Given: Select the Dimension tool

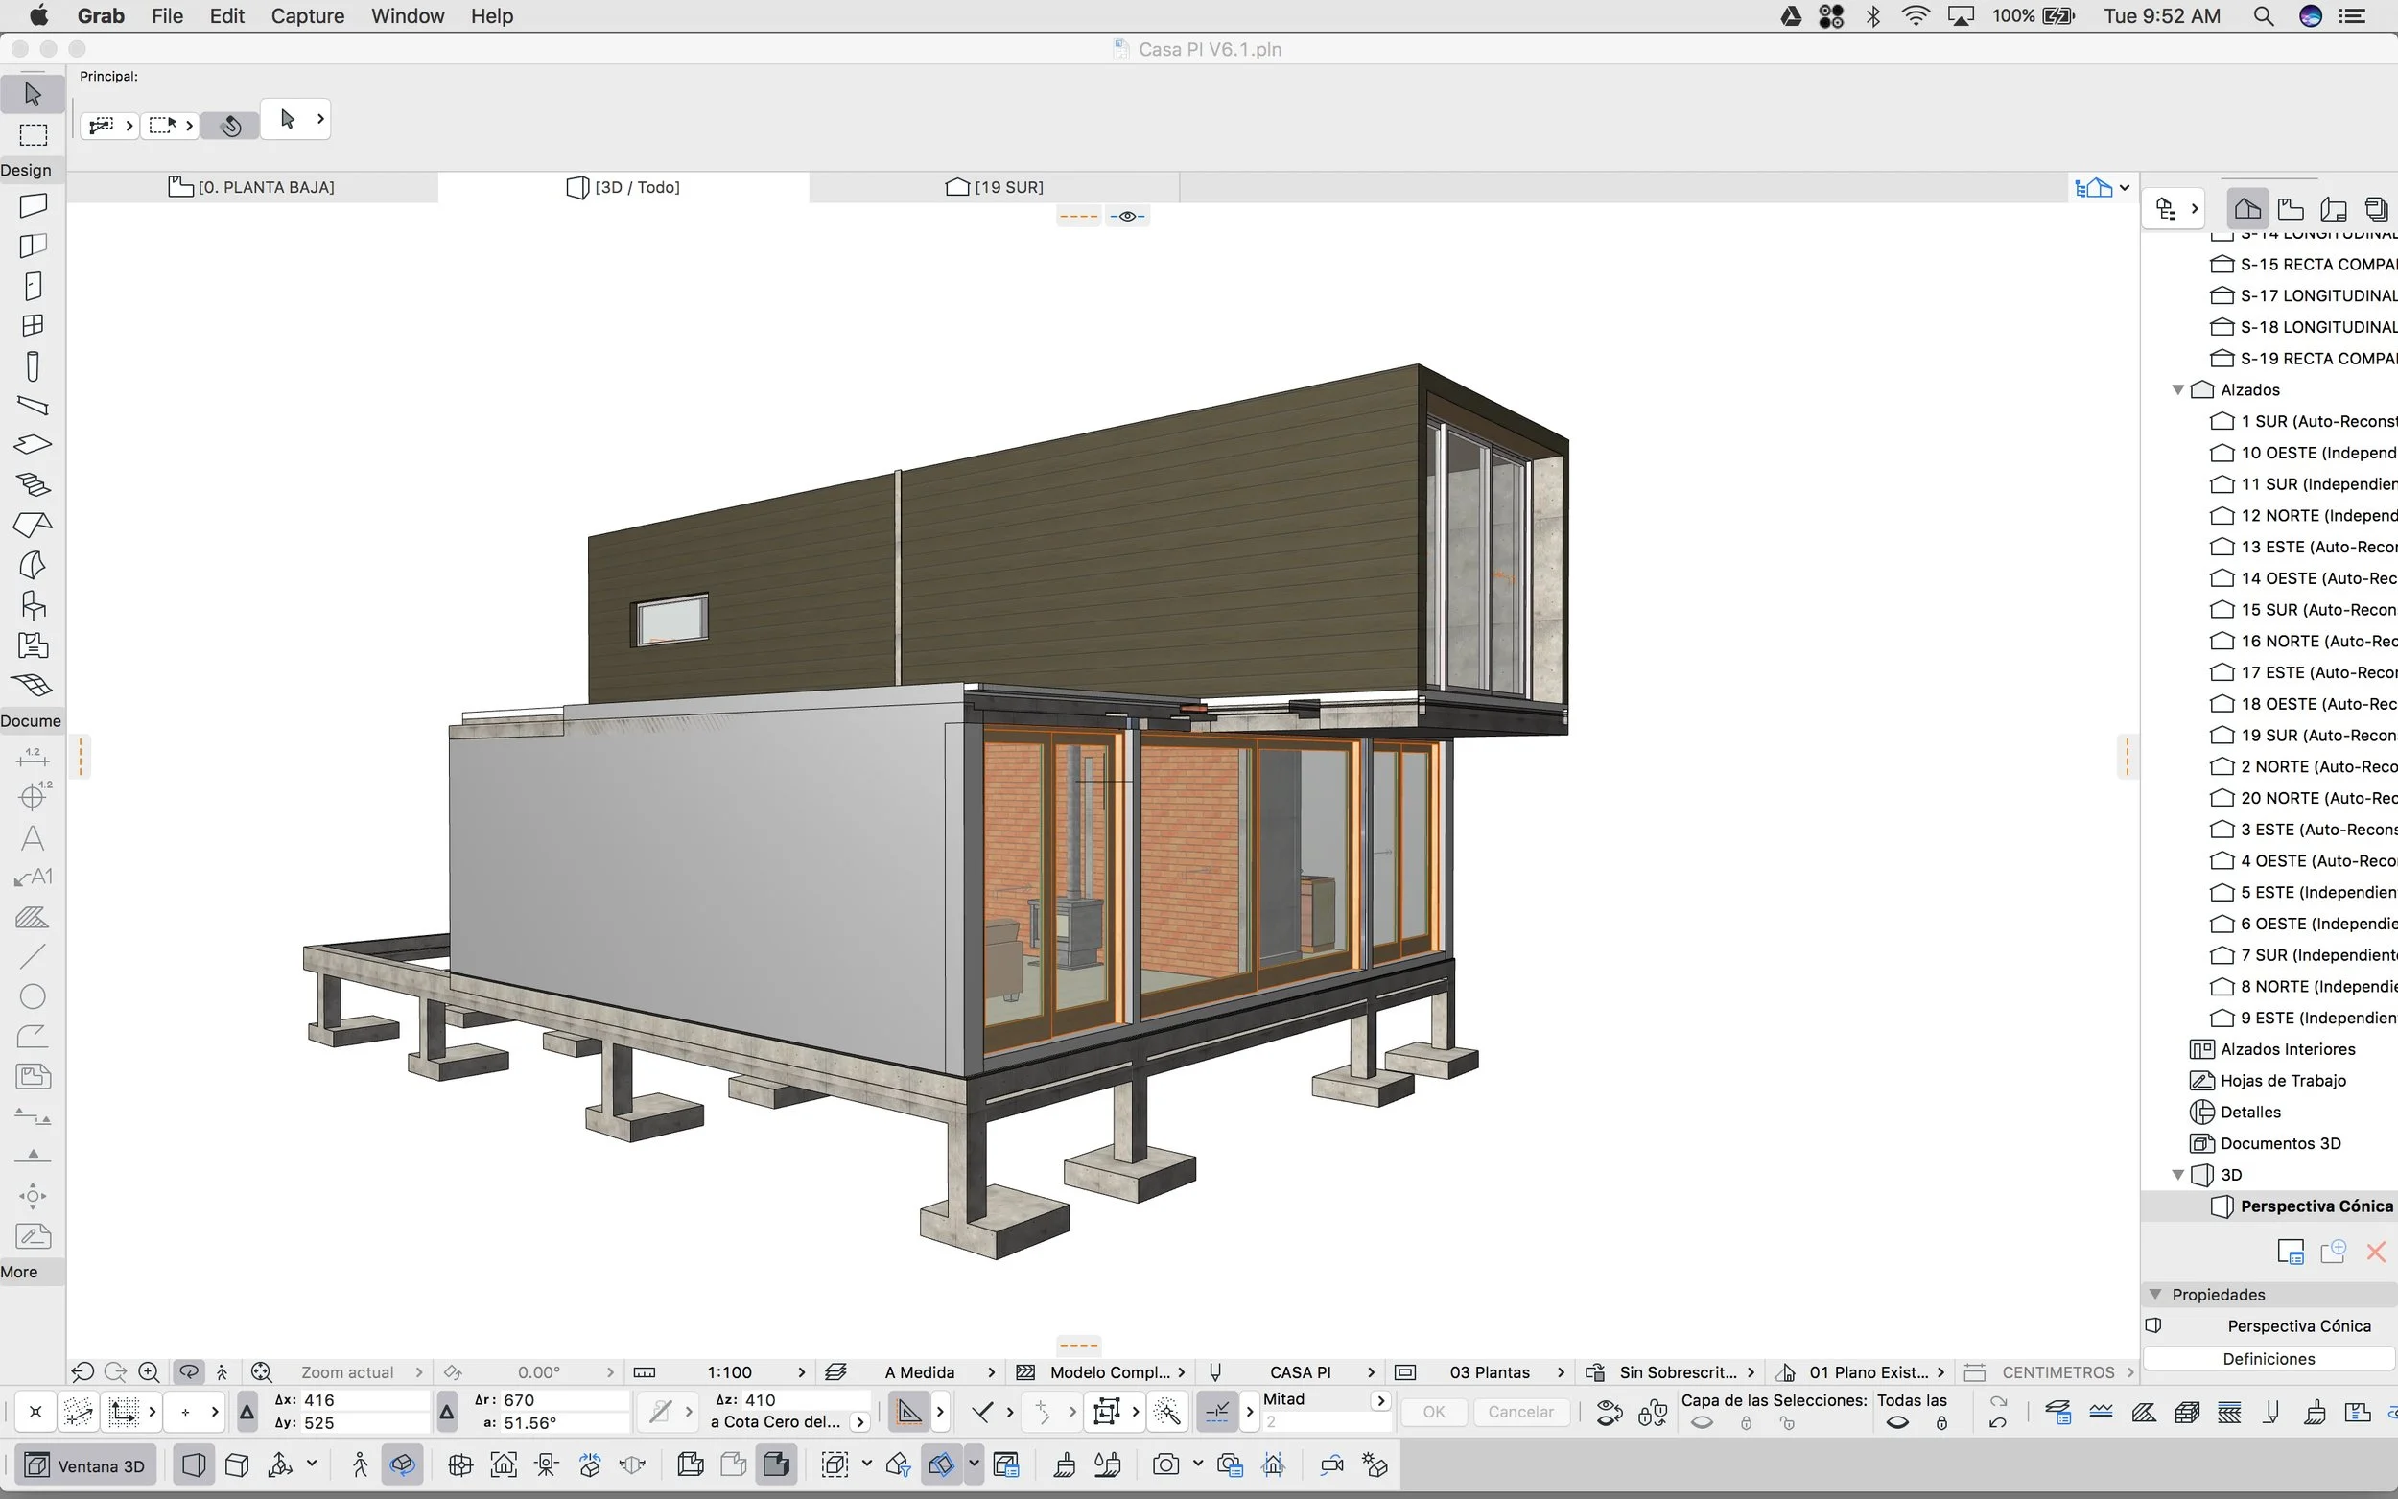Looking at the screenshot, I should click(33, 759).
